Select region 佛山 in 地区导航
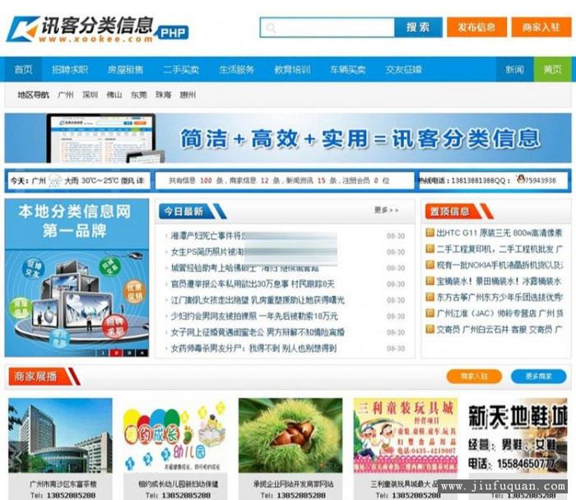The image size is (576, 500). 114,95
